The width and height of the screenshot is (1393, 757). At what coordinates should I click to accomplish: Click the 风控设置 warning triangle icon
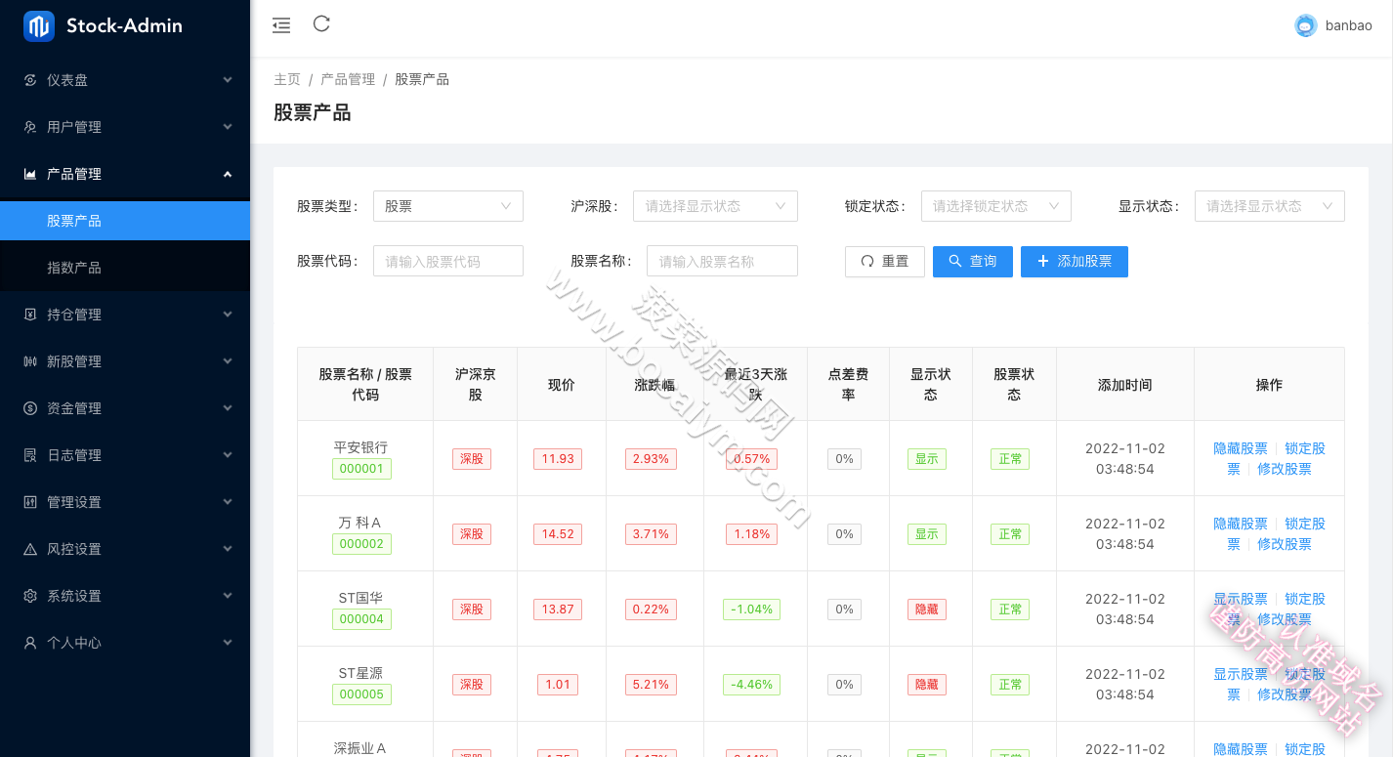(x=30, y=549)
